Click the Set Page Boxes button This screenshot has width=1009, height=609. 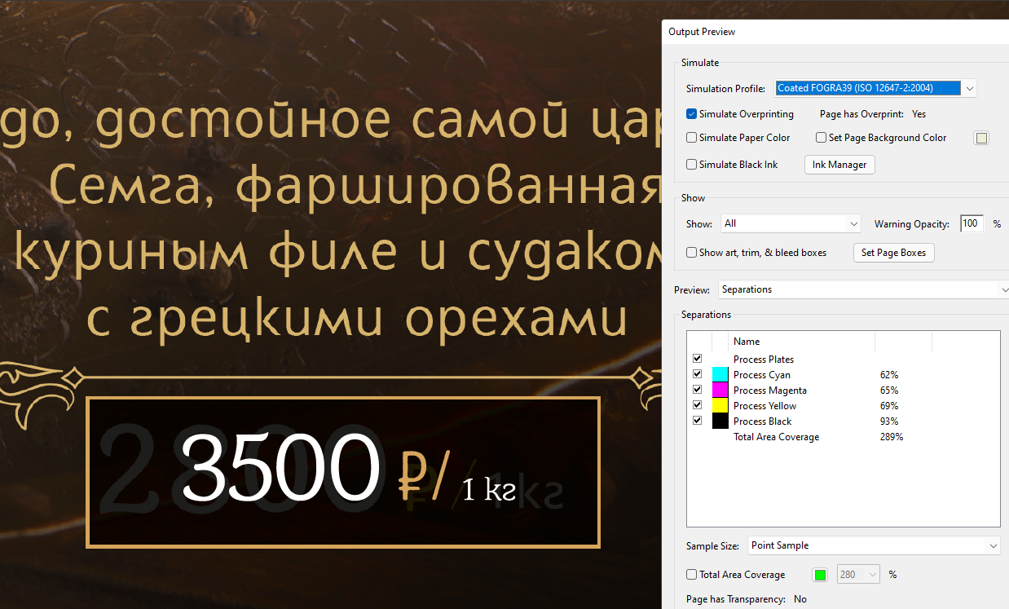(x=893, y=253)
